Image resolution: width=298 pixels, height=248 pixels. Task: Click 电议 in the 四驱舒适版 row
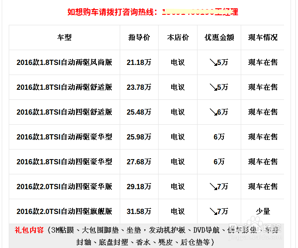[x=178, y=112]
